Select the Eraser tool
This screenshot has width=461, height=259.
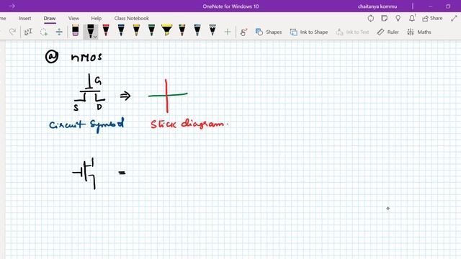pos(75,30)
